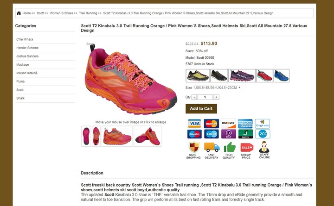Add the shoe to cart
This screenshot has height=206, width=334.
coord(201,109)
